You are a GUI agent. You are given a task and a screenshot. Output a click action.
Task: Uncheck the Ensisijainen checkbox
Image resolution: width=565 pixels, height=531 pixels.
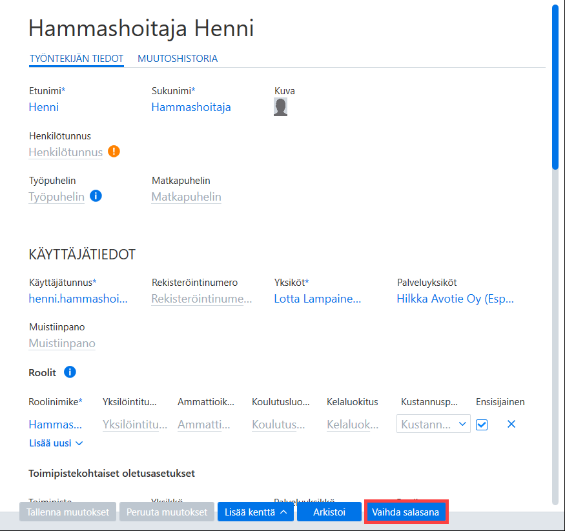[482, 425]
